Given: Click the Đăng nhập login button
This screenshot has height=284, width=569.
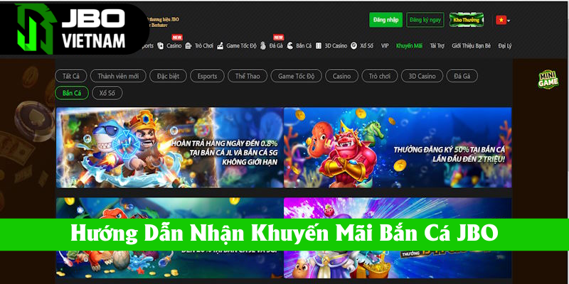Looking at the screenshot, I should click(385, 20).
